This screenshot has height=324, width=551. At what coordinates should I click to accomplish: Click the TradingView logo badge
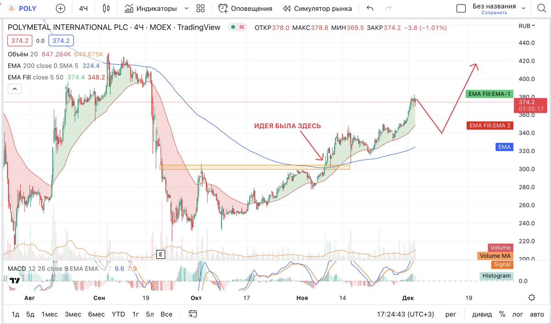click(x=15, y=280)
